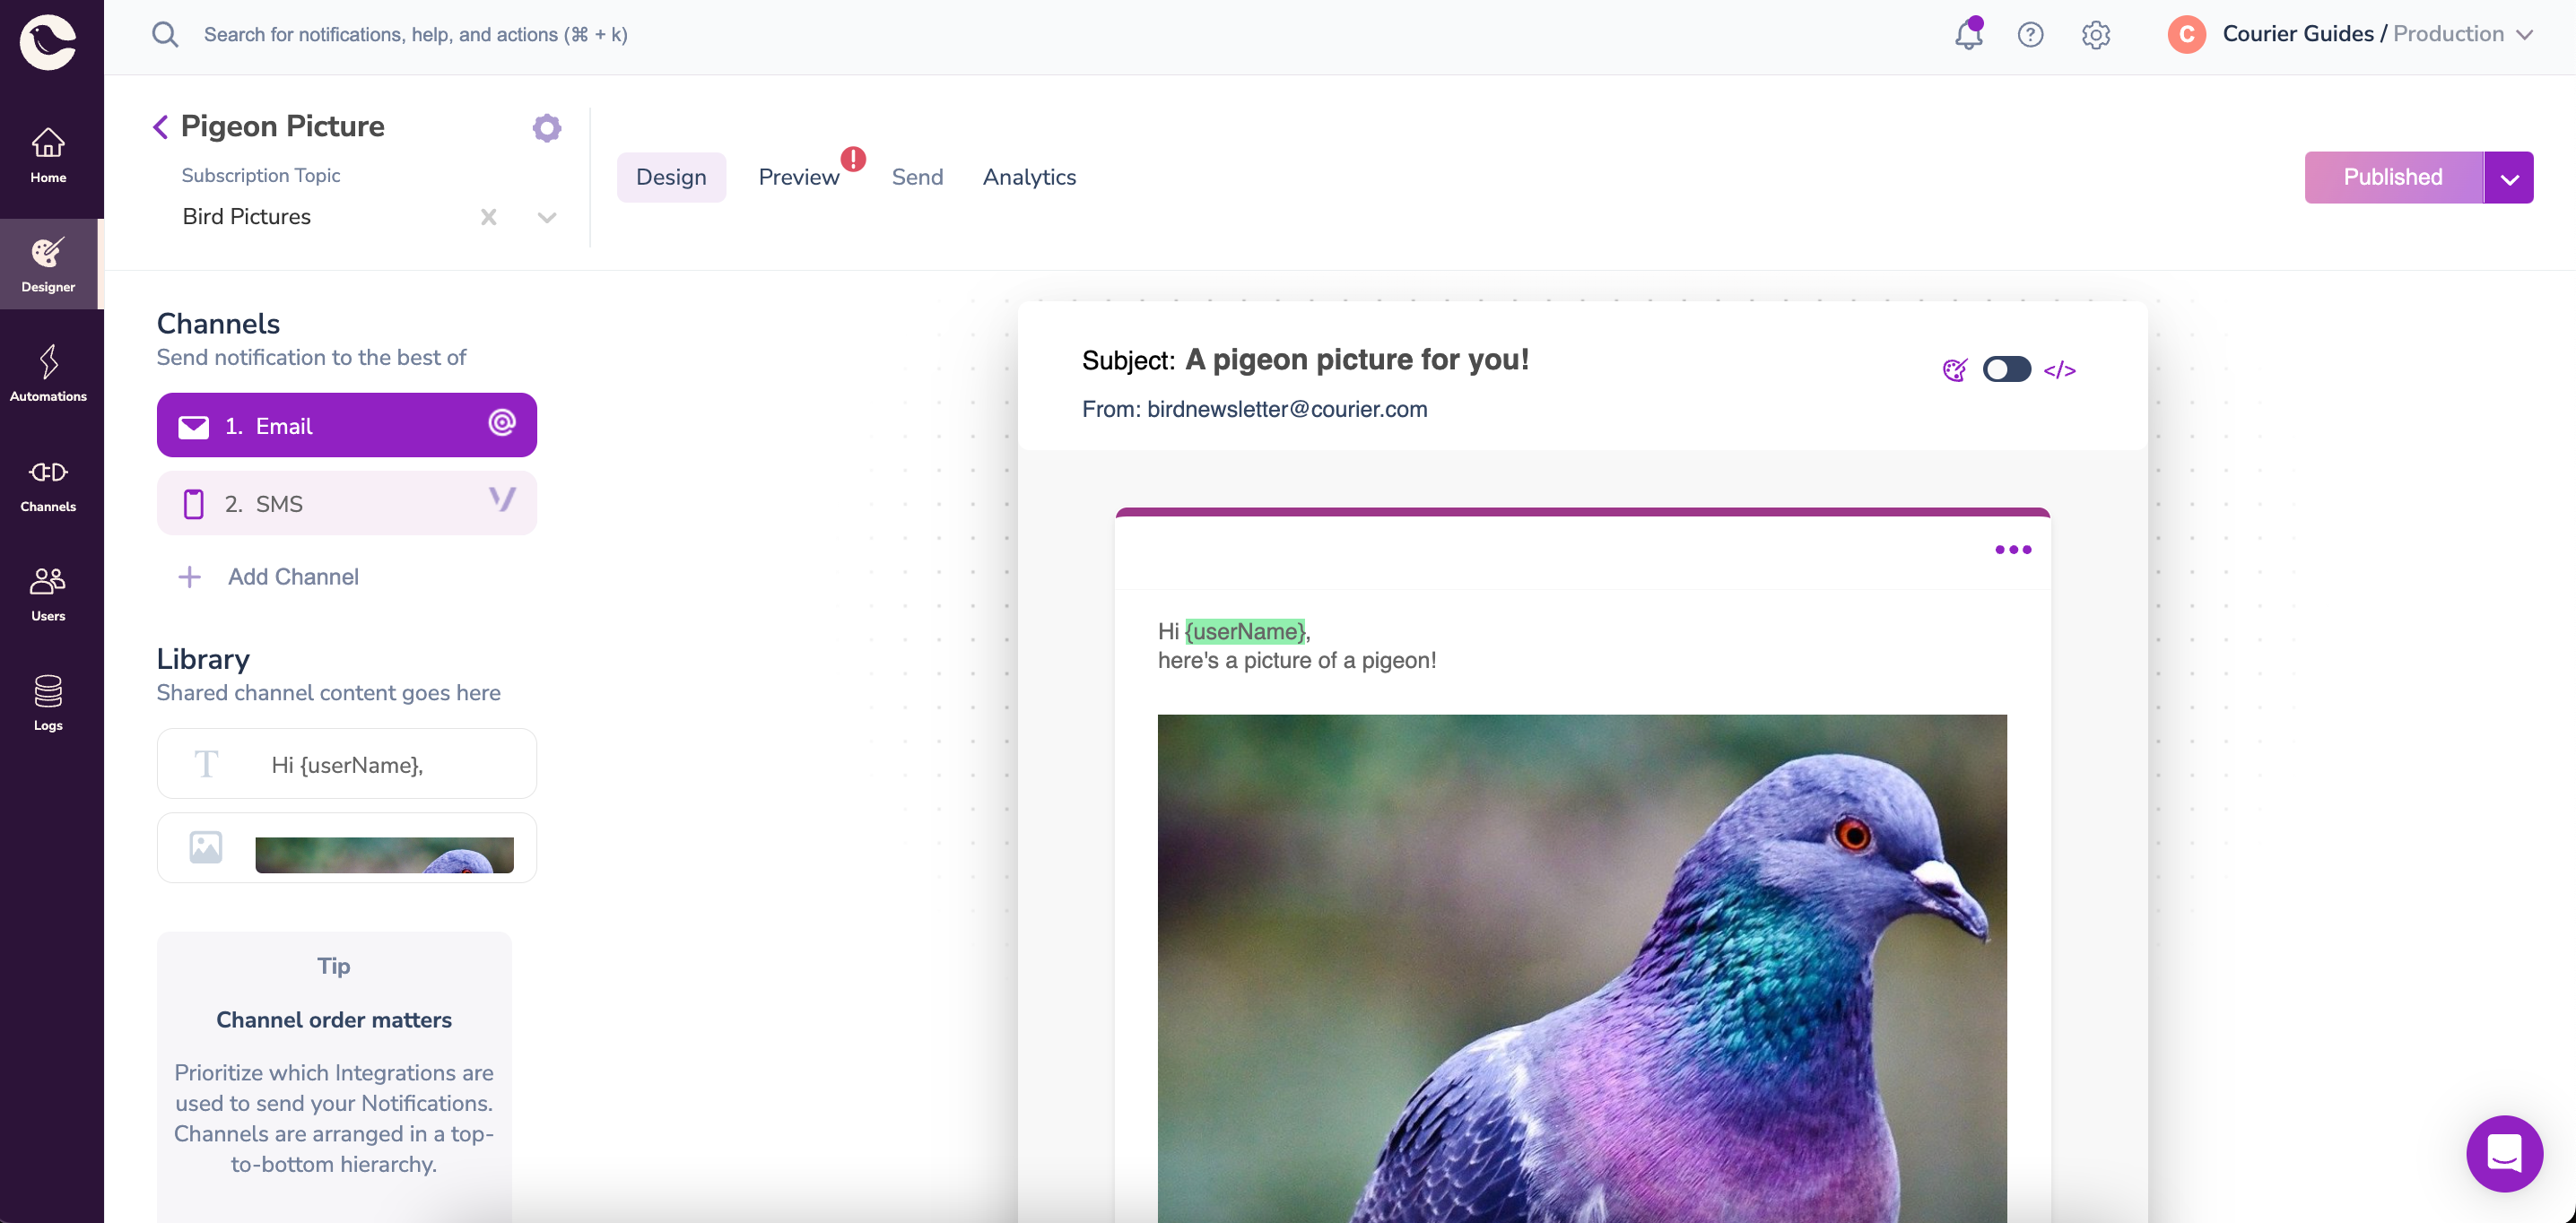Click the back arrow on Pigeon Picture
Viewport: 2576px width, 1223px height.
(160, 126)
